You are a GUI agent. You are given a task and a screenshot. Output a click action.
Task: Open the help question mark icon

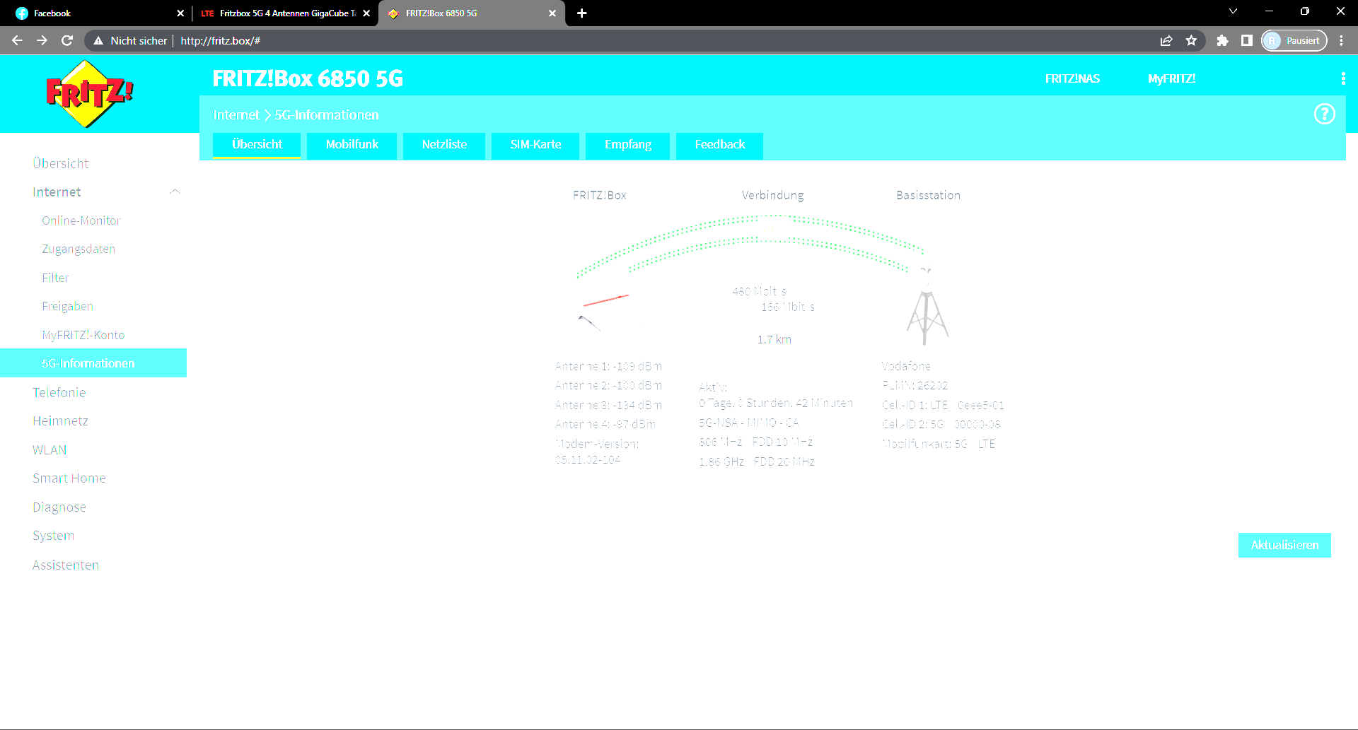point(1324,114)
